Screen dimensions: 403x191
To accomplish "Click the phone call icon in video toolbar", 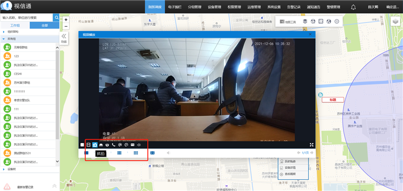I will 114,145.
